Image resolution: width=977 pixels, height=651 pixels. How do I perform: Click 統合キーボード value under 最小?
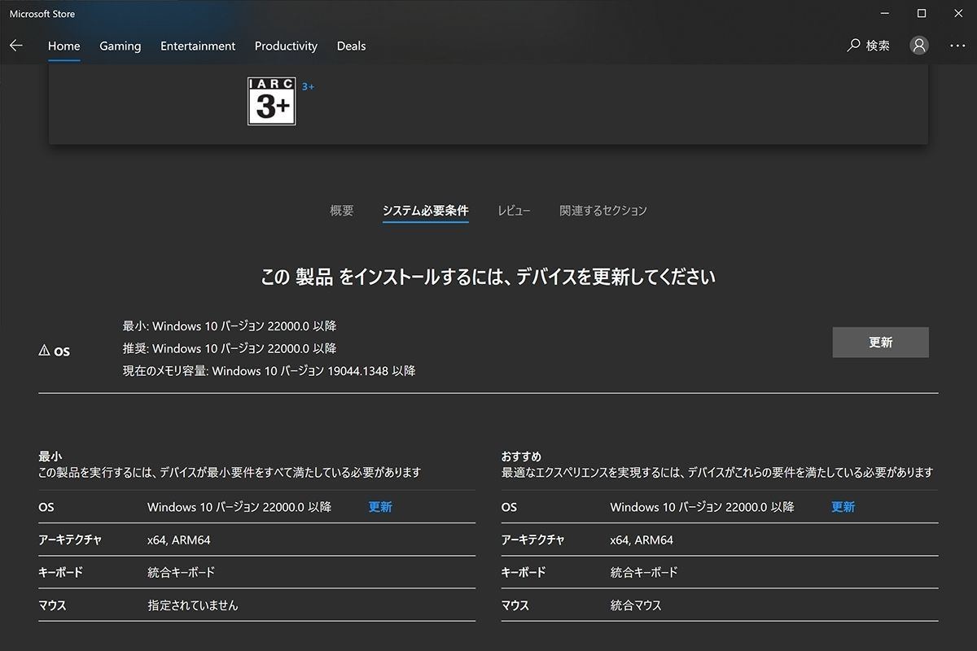click(182, 573)
